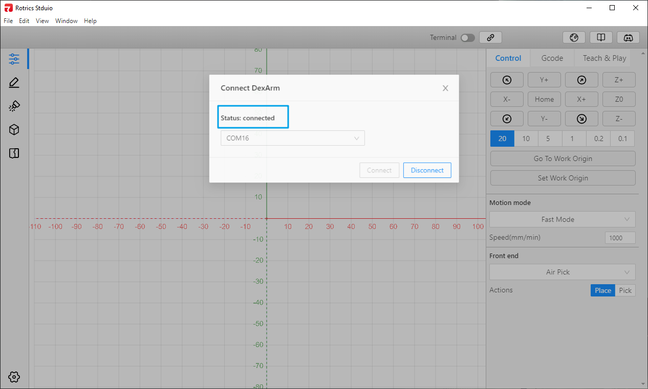Open the manual book icon button

pyautogui.click(x=601, y=37)
